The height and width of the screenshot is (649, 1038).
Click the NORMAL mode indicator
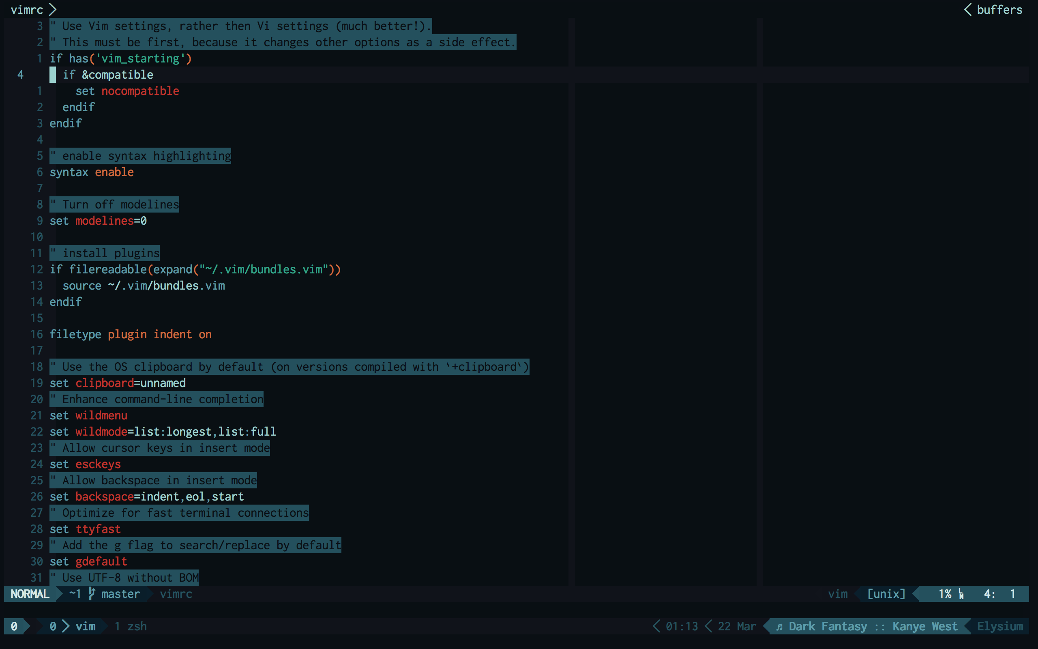30,594
